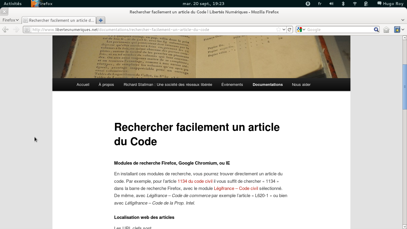The image size is (407, 229).
Task: Open the bookmarks menu button
Action: coord(397,30)
